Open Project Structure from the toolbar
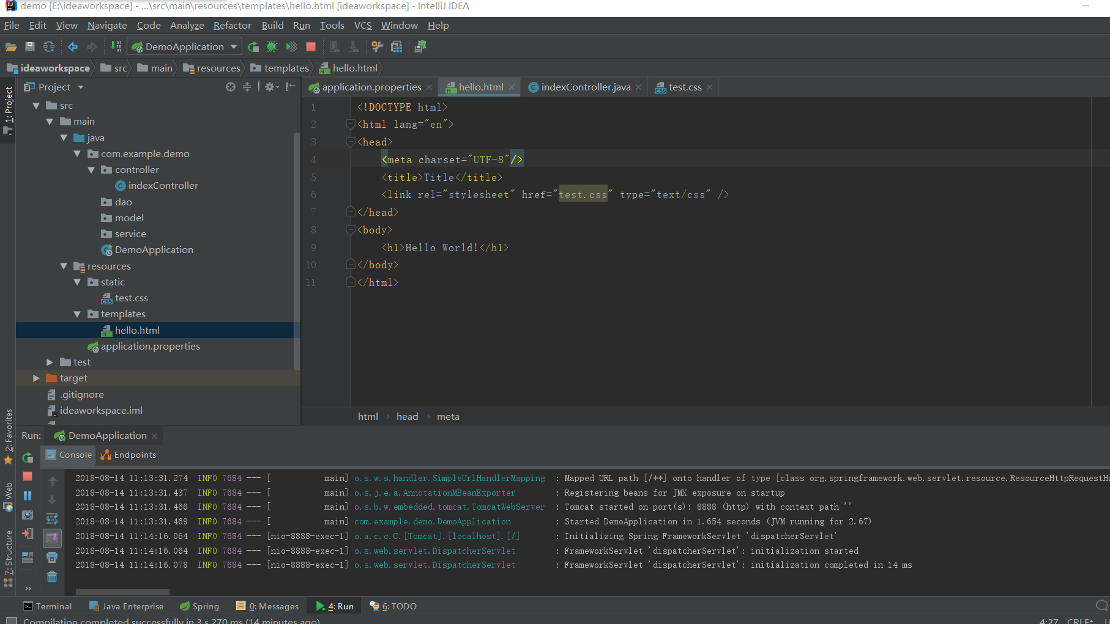 [x=397, y=46]
